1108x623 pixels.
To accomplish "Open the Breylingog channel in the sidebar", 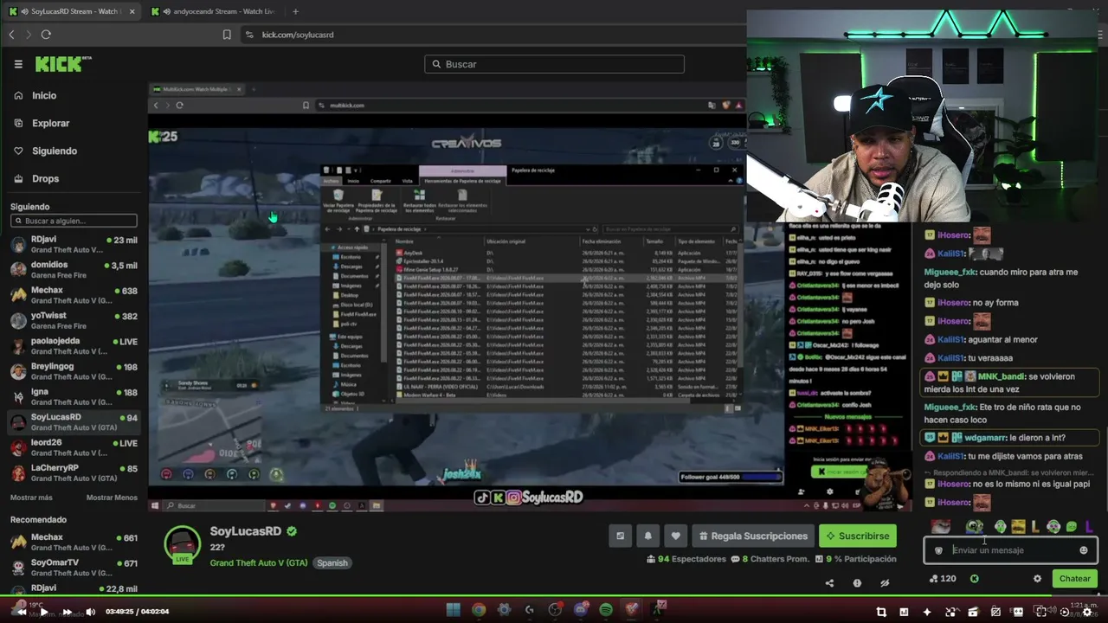I will [x=74, y=371].
